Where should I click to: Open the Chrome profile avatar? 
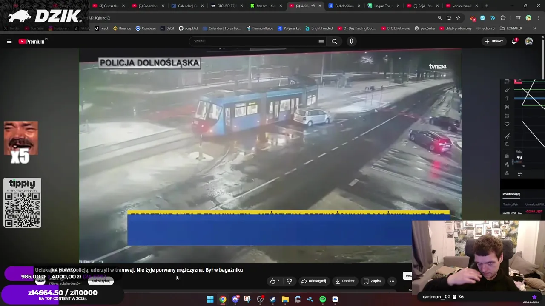point(528,18)
